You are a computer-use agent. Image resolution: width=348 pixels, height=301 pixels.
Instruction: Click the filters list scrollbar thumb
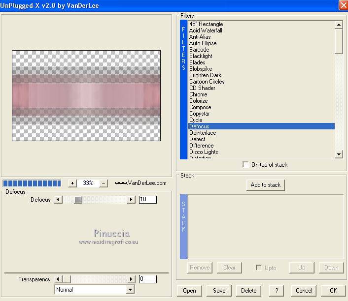[x=339, y=42]
